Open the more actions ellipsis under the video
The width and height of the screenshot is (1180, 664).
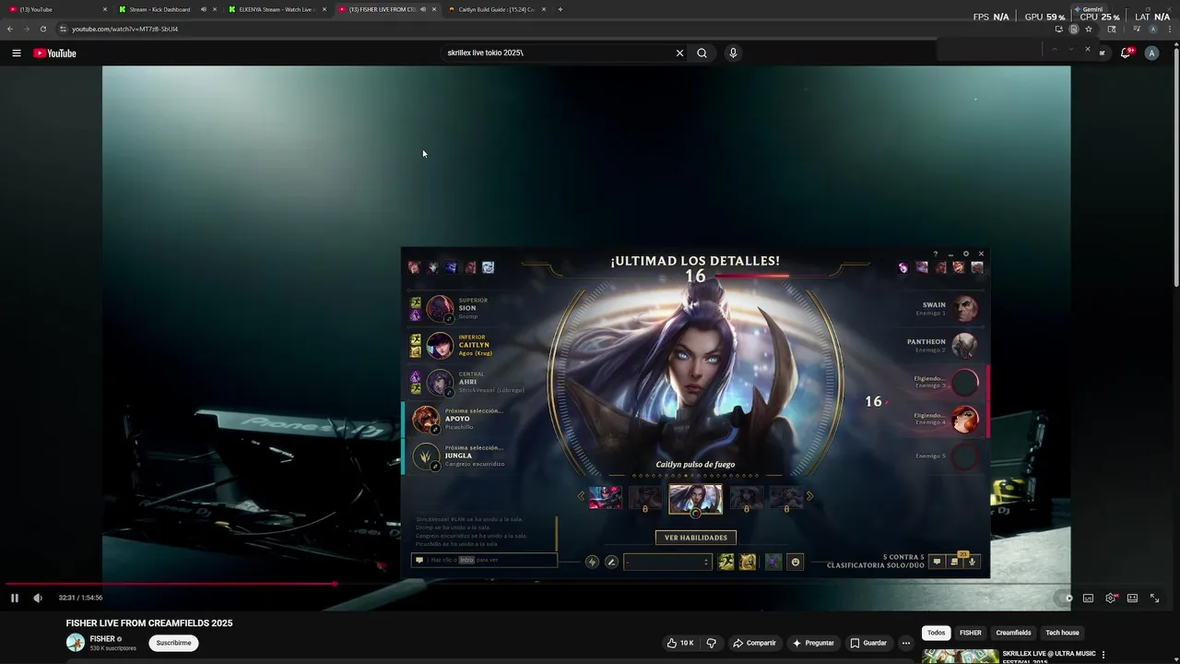point(906,643)
